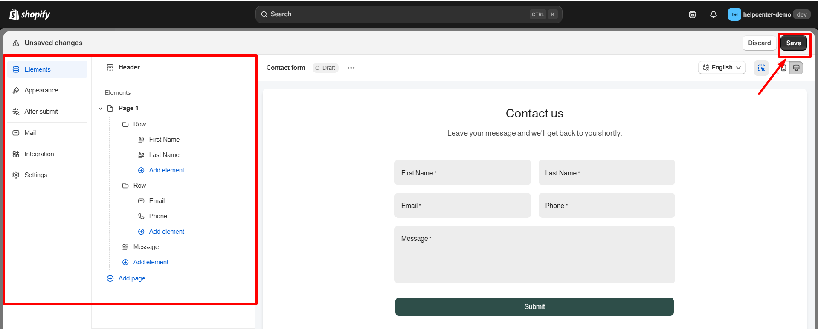Open the English language dropdown
818x329 pixels.
click(722, 68)
